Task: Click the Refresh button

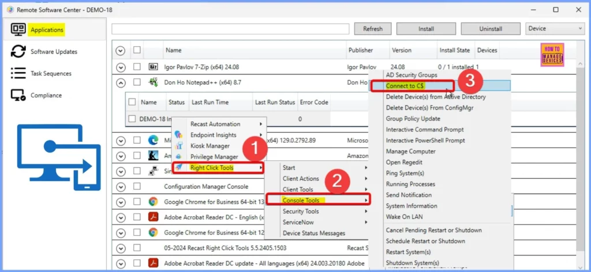Action: (x=373, y=29)
